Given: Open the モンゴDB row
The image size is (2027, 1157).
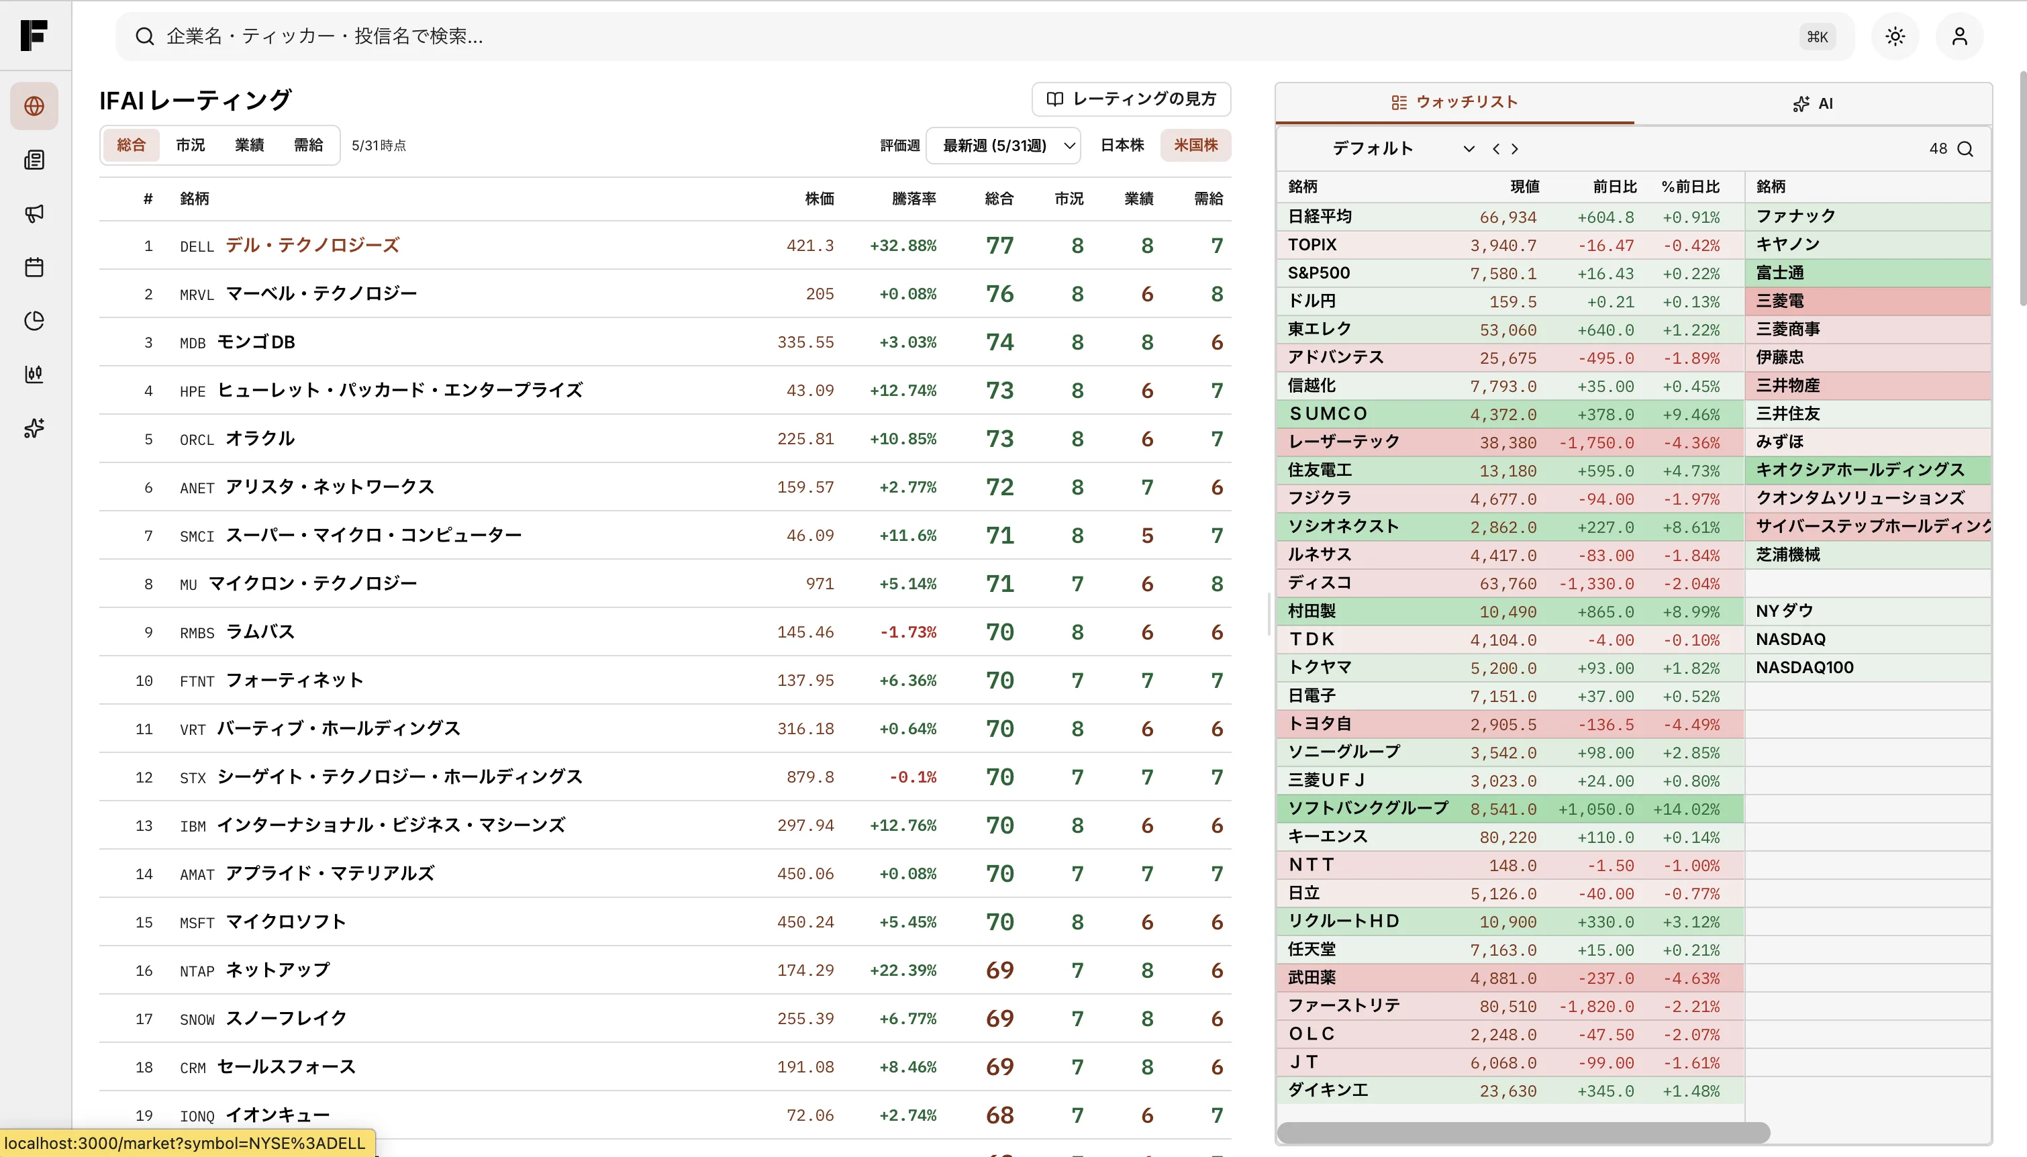Looking at the screenshot, I should pyautogui.click(x=665, y=342).
